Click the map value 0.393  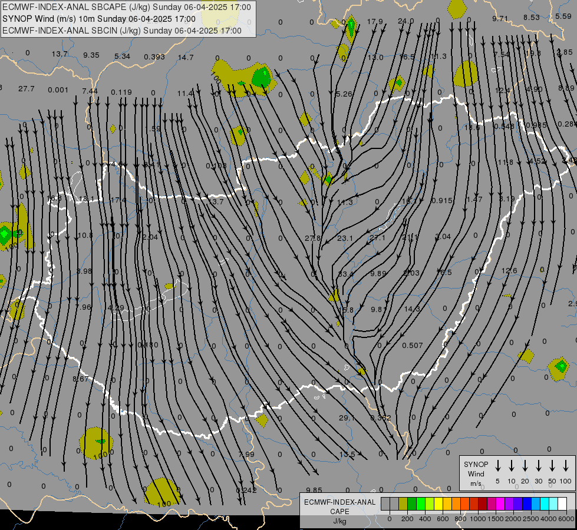(154, 57)
